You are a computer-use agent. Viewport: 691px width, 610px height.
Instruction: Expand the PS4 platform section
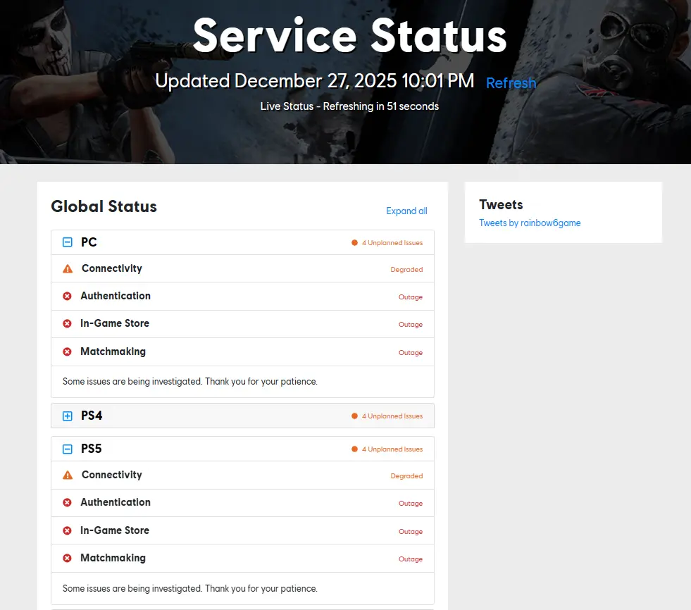(68, 416)
